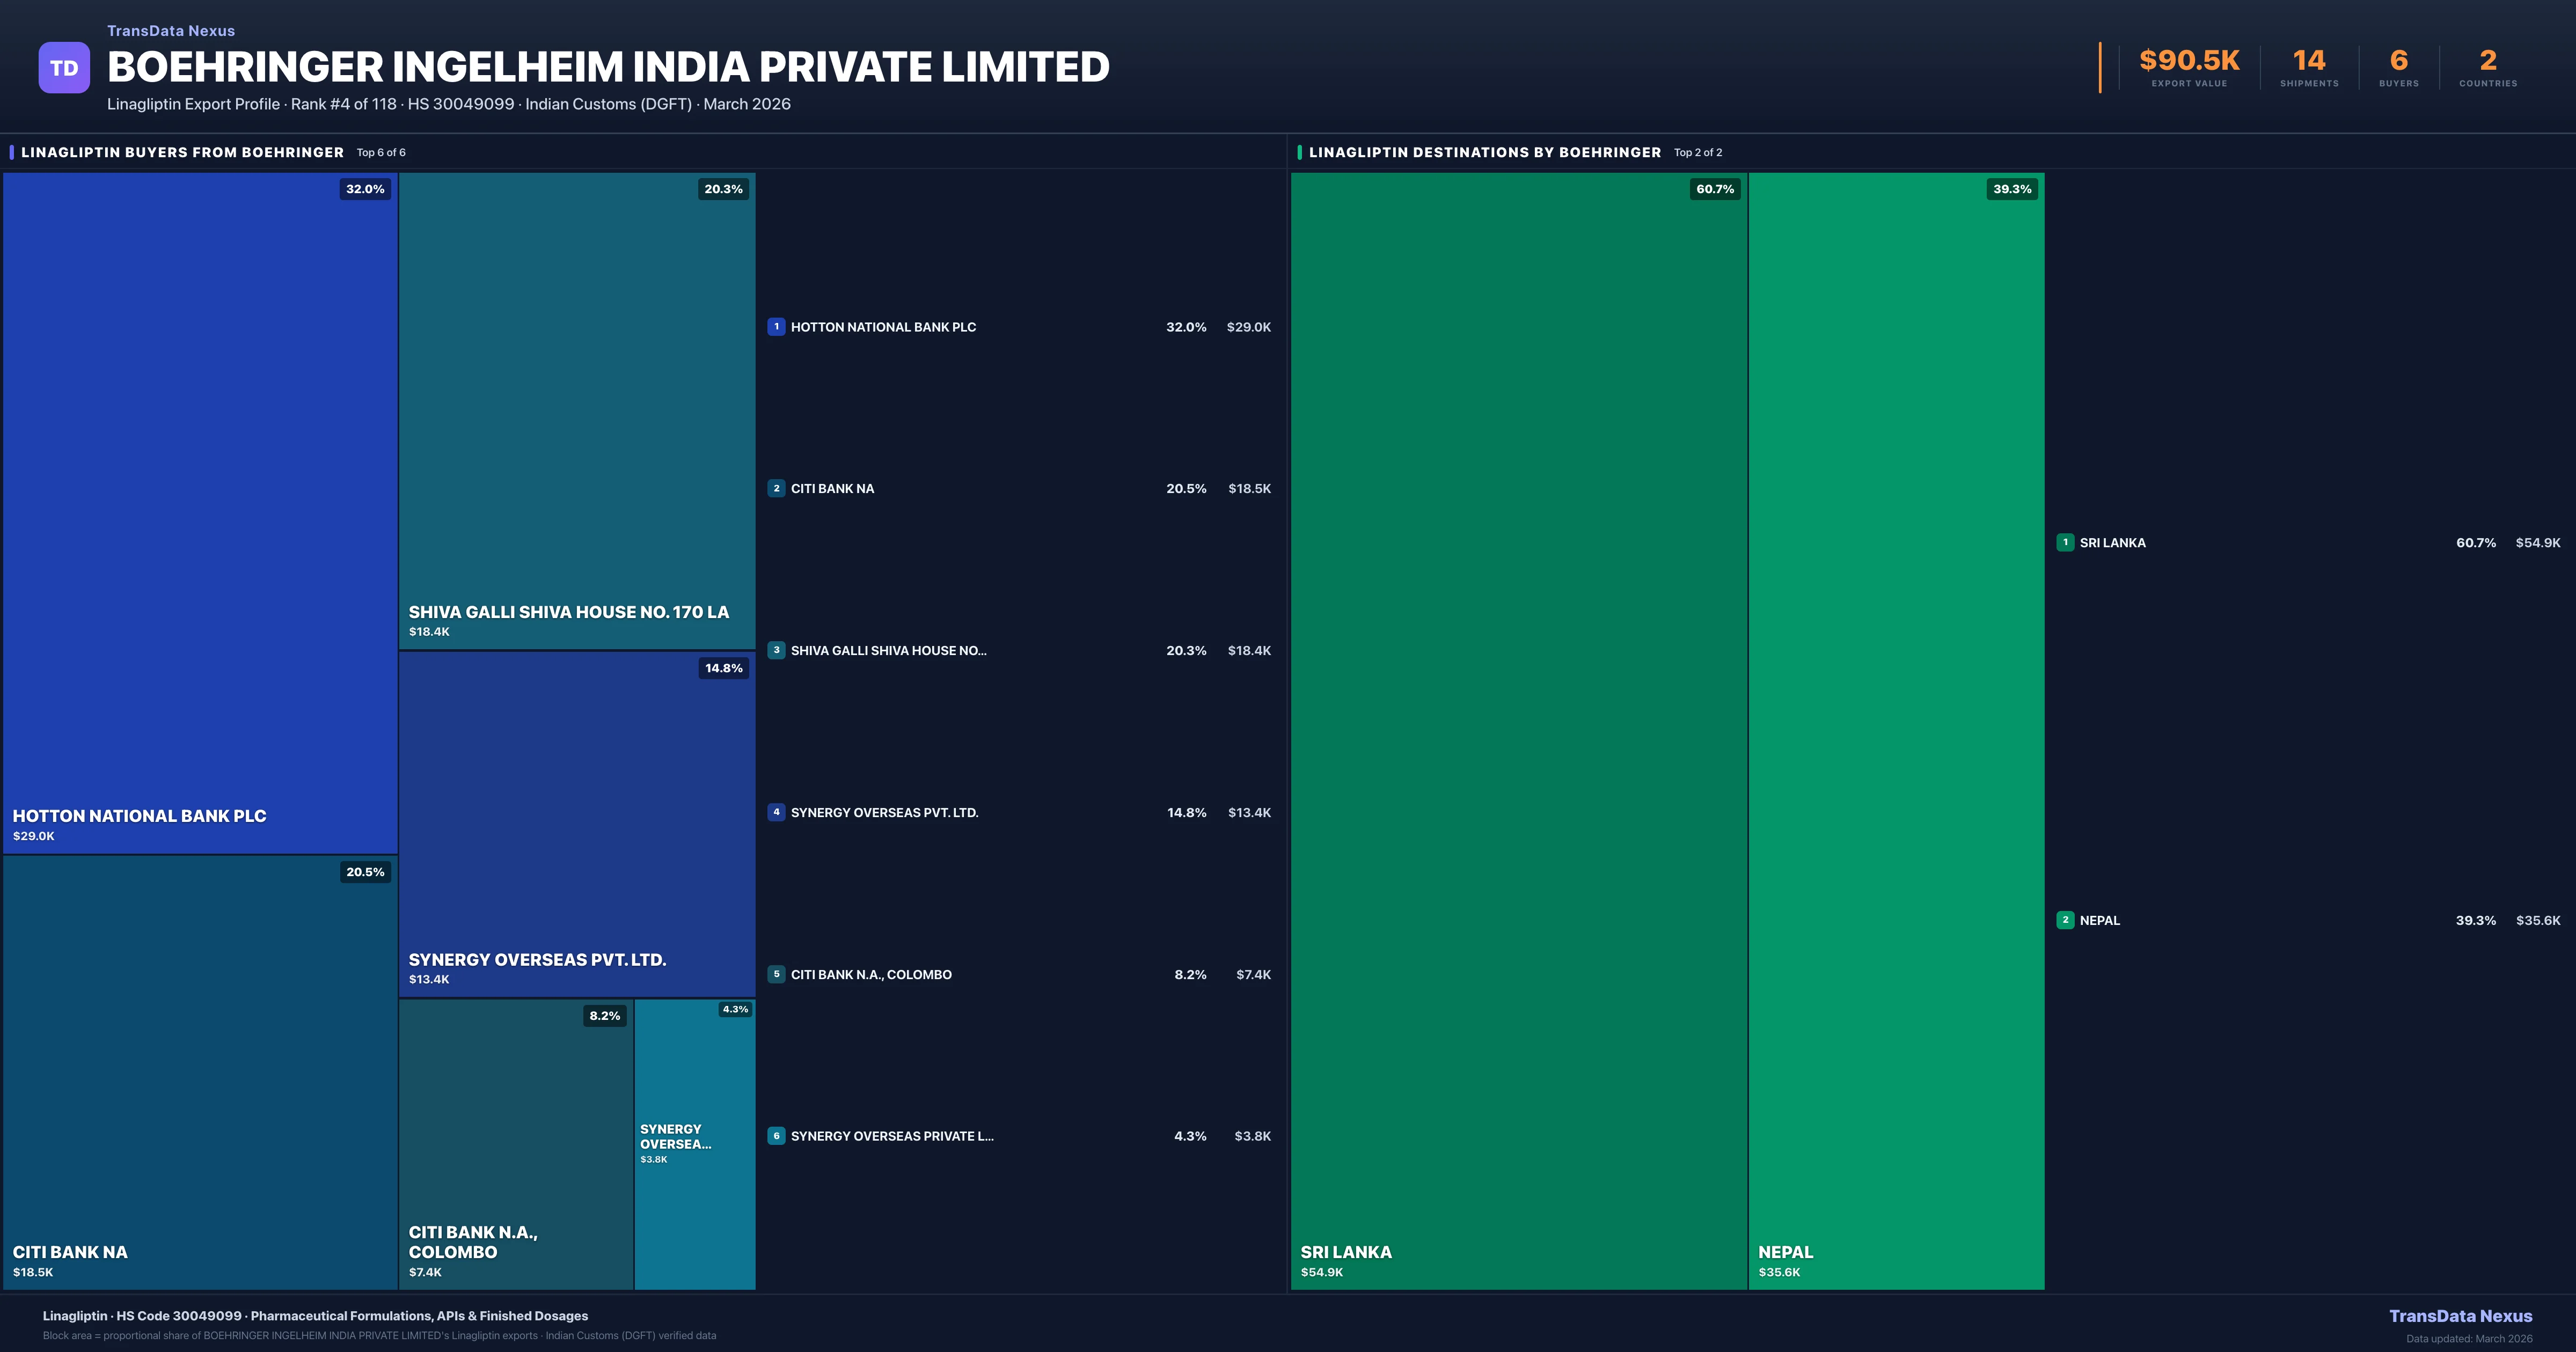Click rank badge 6 beside Synergy Overseas Private
This screenshot has width=2576, height=1352.
(x=776, y=1136)
